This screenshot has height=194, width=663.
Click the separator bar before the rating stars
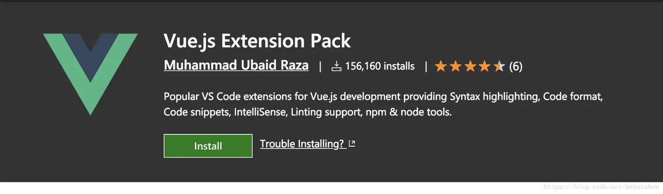click(426, 66)
